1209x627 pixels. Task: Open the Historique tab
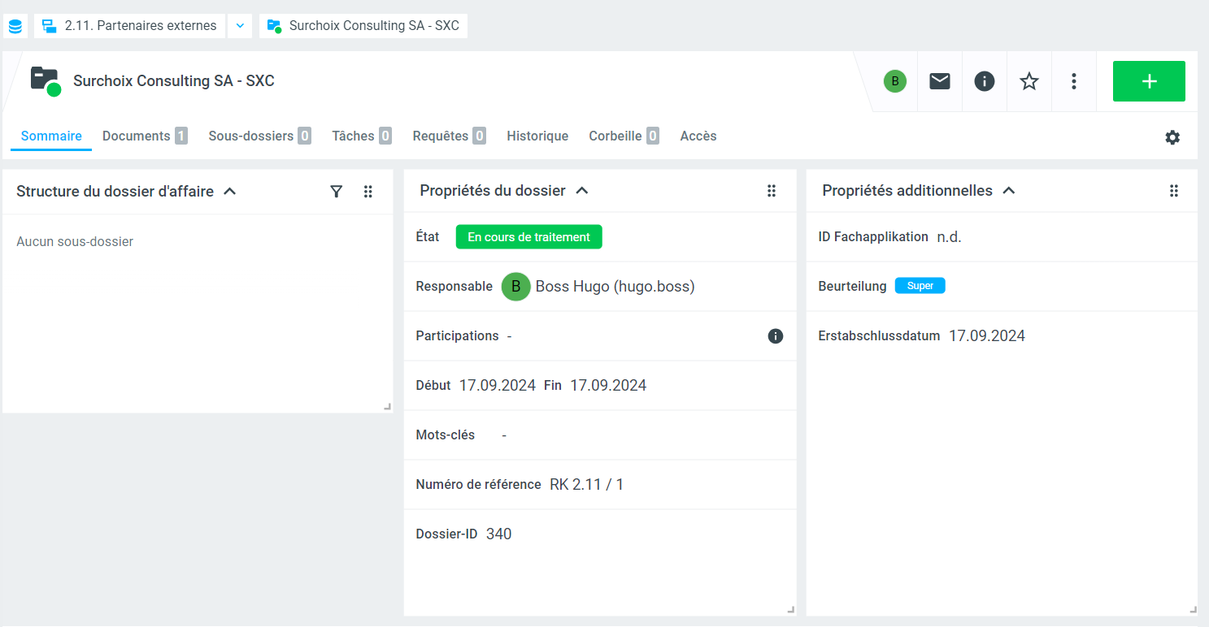[537, 136]
